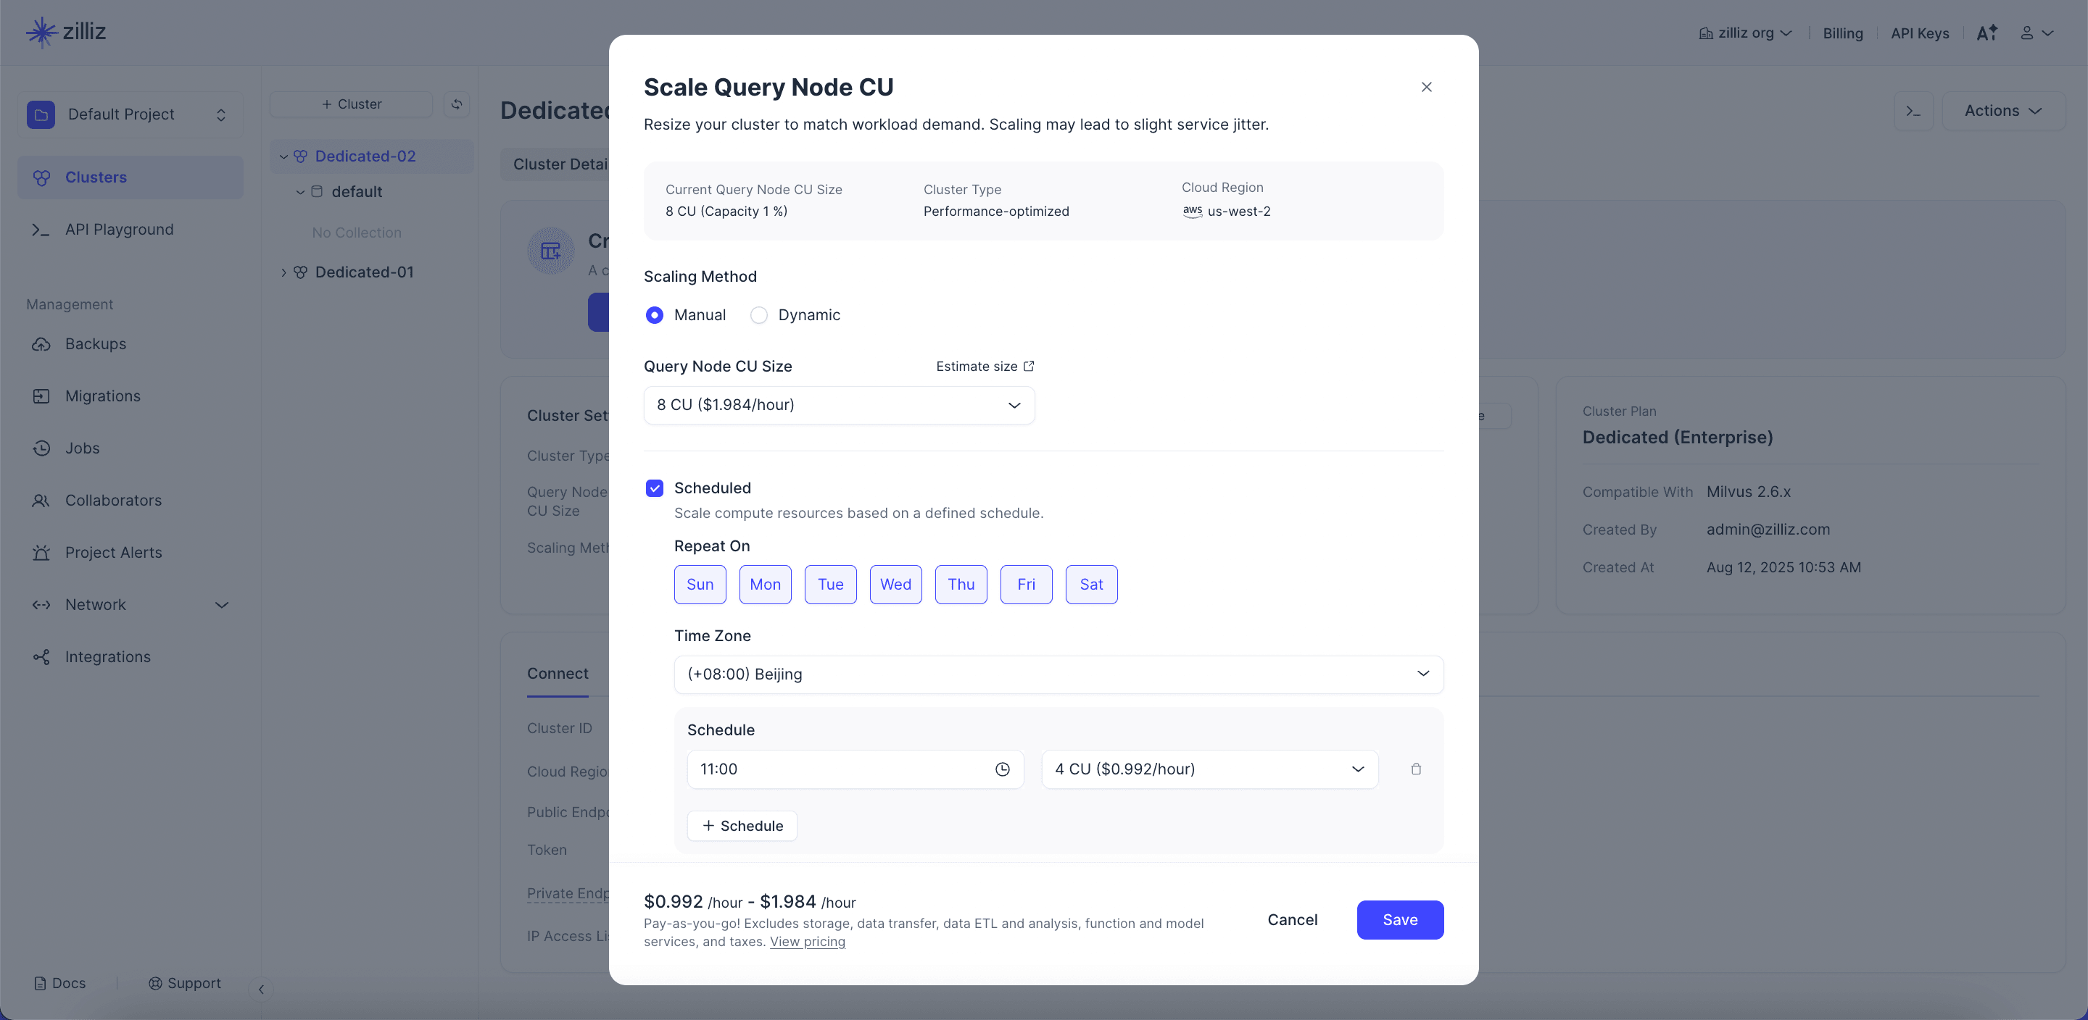This screenshot has height=1020, width=2088.
Task: Delete the 11:00 schedule with trash icon
Action: (x=1416, y=769)
